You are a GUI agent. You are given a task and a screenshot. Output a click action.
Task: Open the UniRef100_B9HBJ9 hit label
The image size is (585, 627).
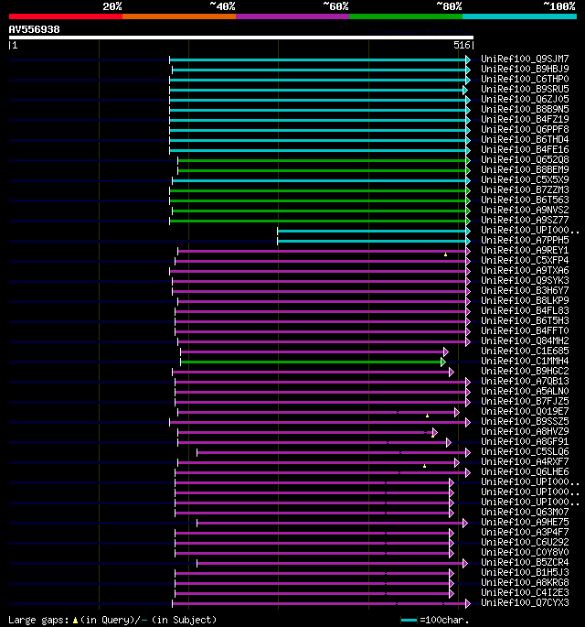coord(525,70)
